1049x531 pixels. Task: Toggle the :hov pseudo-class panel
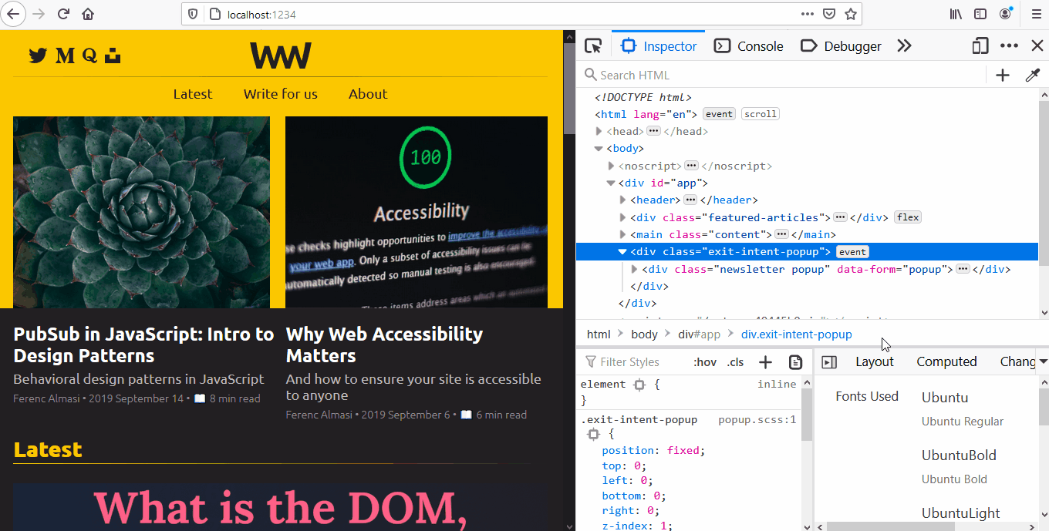point(705,361)
